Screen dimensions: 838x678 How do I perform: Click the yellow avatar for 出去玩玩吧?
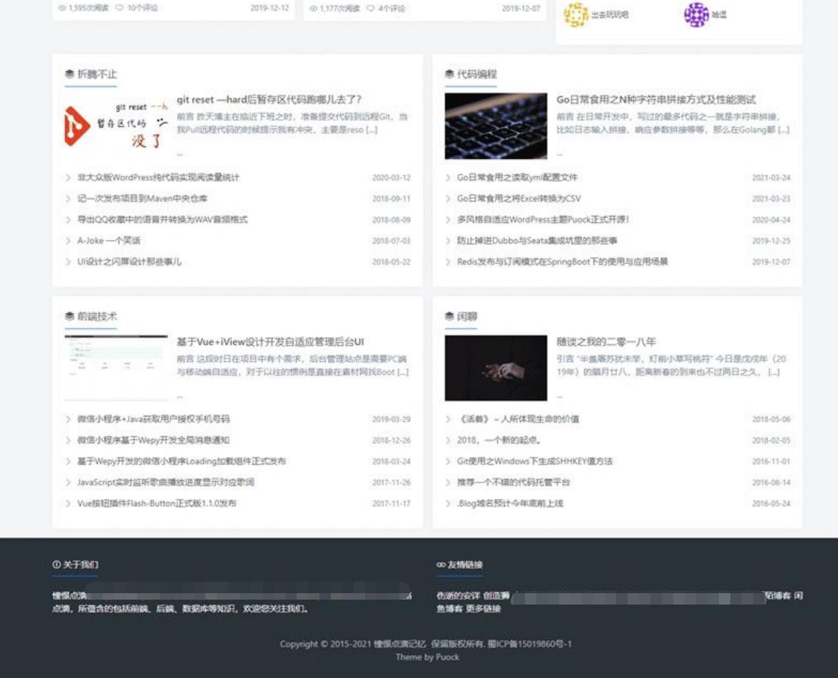tap(576, 14)
